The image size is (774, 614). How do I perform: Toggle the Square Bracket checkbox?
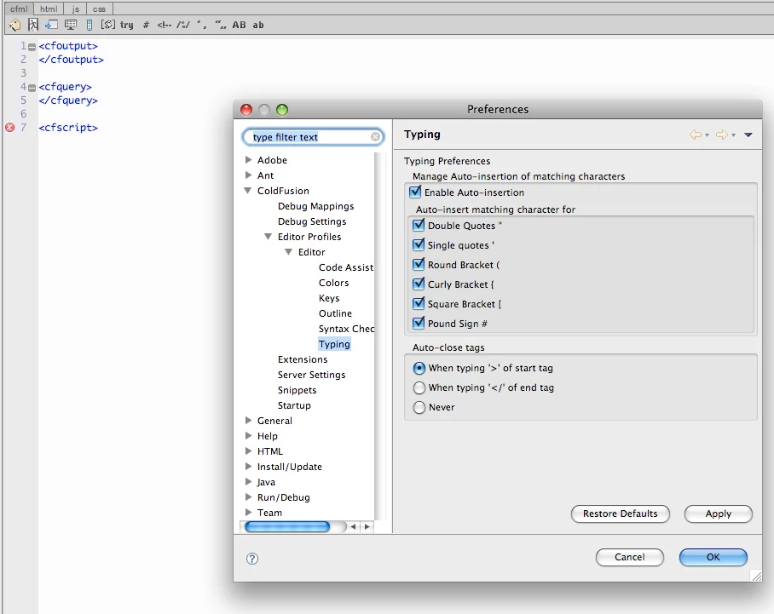coord(419,303)
